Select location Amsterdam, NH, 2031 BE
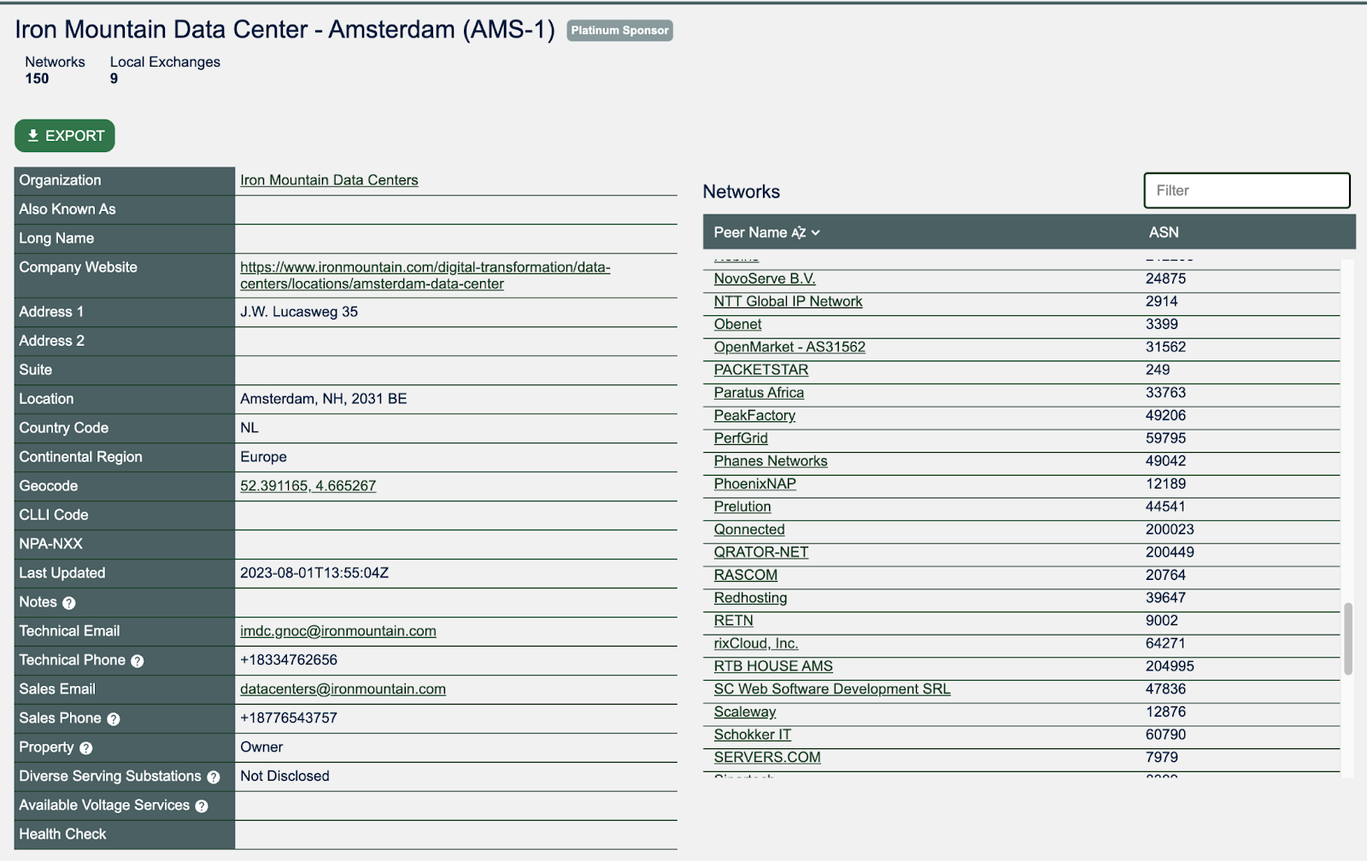This screenshot has width=1367, height=861. pyautogui.click(x=324, y=399)
